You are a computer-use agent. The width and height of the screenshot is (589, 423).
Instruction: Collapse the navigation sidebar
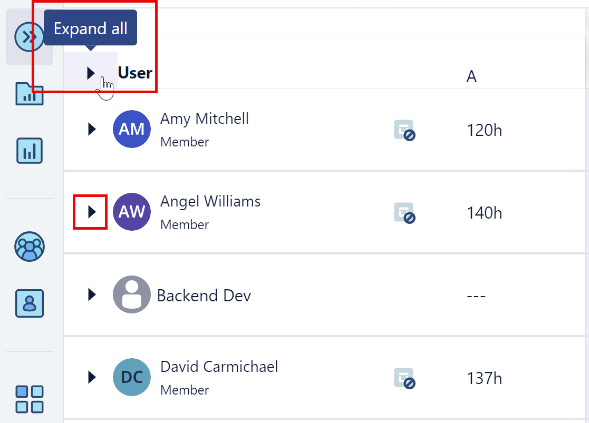pos(28,37)
